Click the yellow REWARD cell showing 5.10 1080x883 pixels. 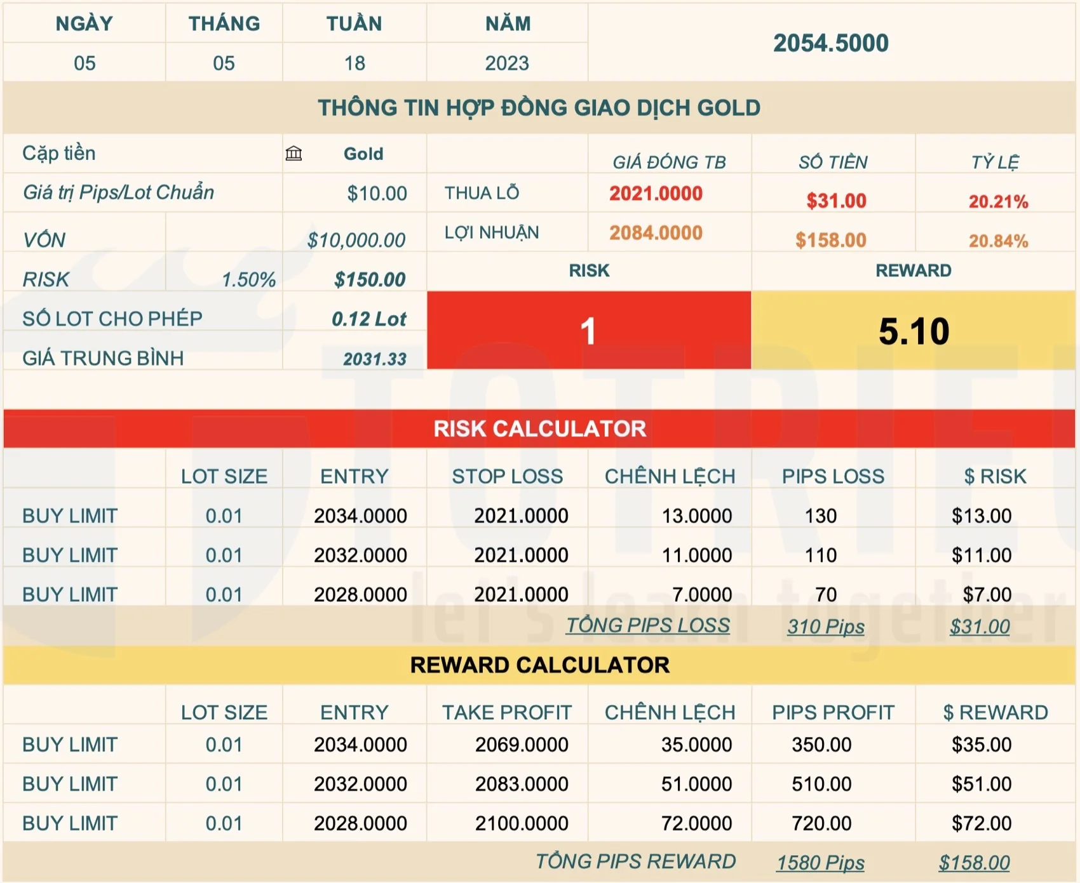(x=913, y=331)
